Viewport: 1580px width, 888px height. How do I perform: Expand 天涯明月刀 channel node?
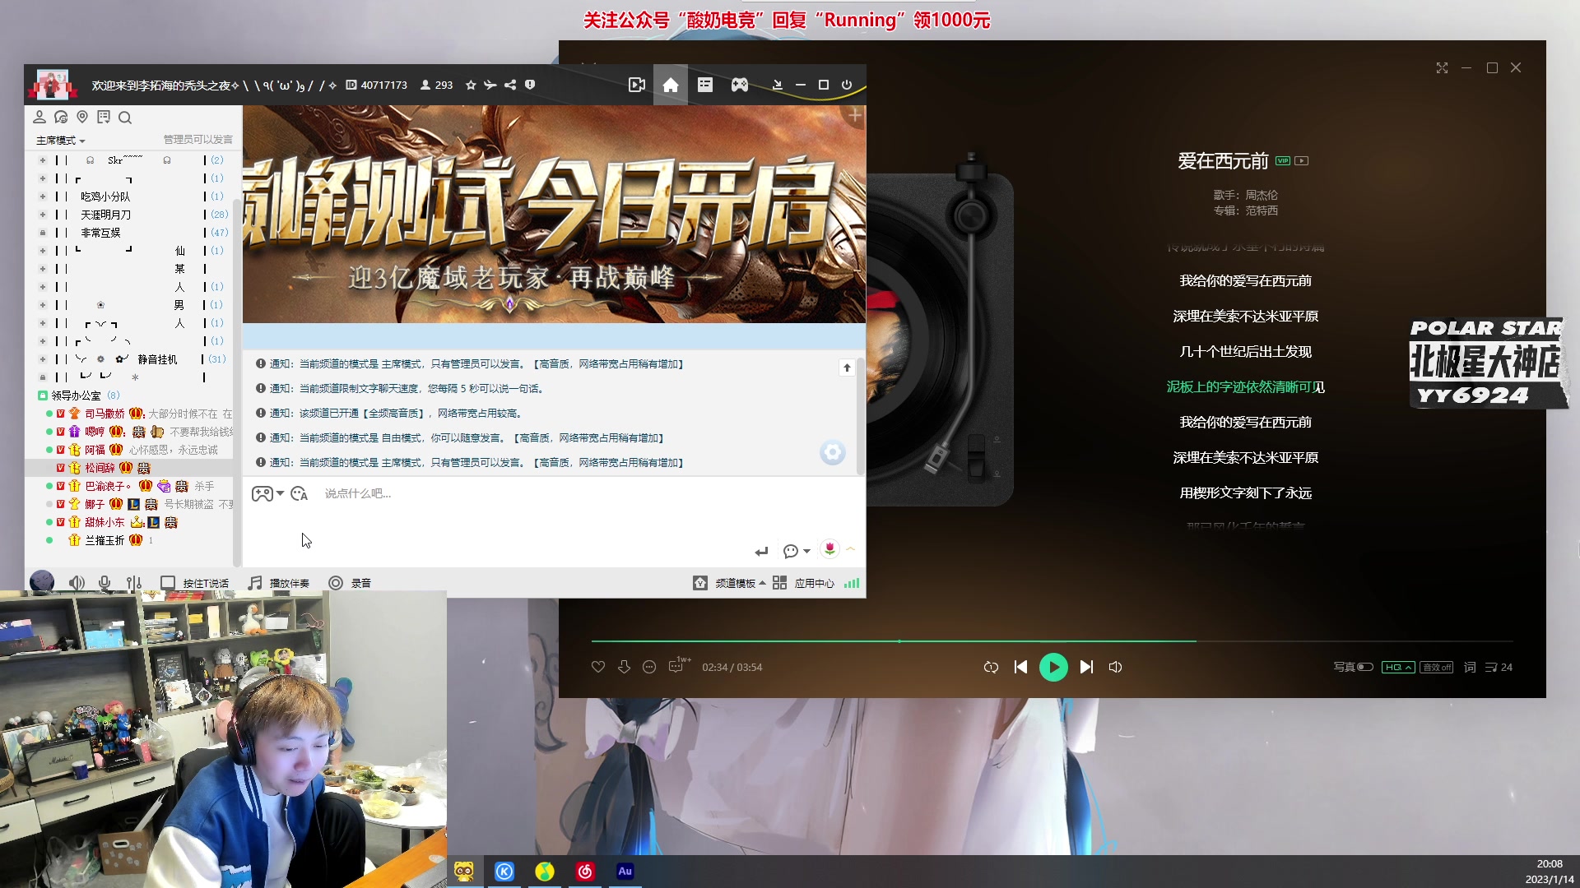[43, 215]
